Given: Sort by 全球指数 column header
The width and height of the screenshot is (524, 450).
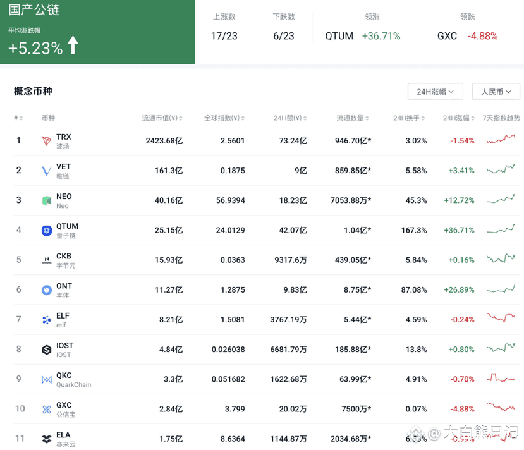Looking at the screenshot, I should [x=224, y=118].
